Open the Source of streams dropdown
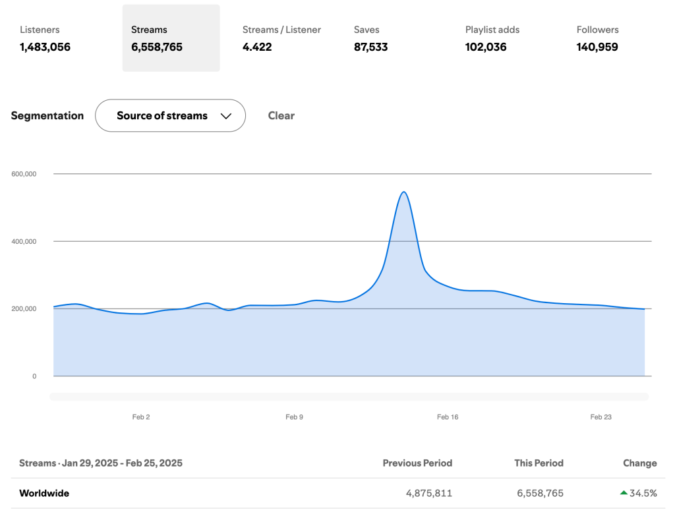675x514 pixels. [x=171, y=115]
